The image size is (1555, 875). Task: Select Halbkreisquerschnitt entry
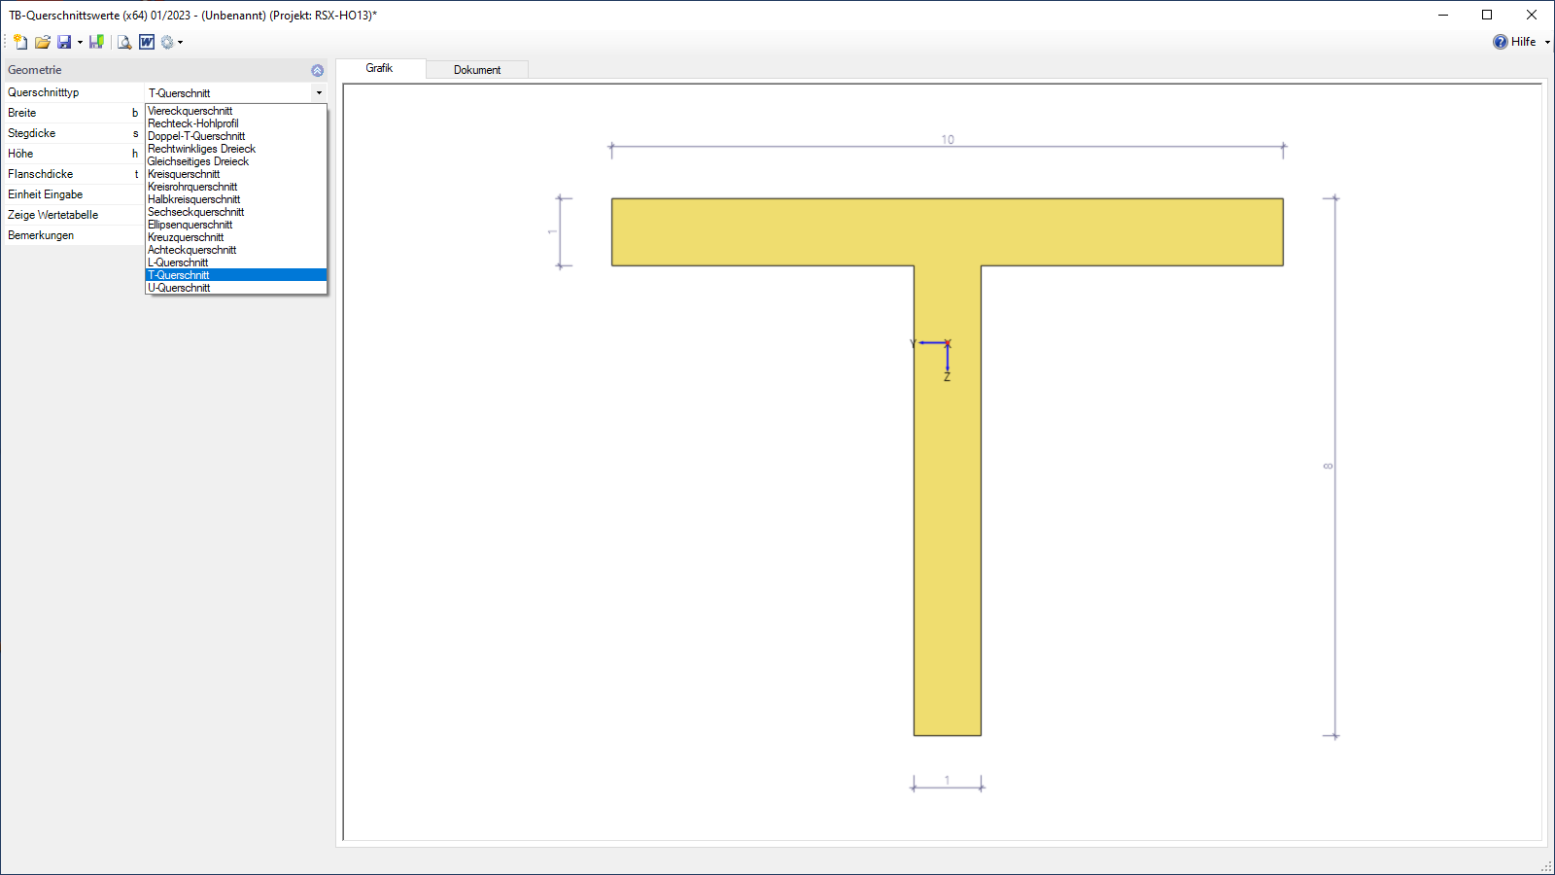pos(235,199)
